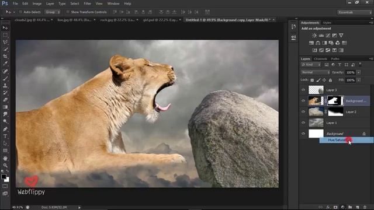Add a Curves adjustment
This screenshot has height=210, width=374.
pos(328,36)
